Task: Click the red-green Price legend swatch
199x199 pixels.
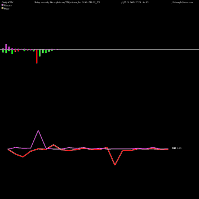Action: 2,8
